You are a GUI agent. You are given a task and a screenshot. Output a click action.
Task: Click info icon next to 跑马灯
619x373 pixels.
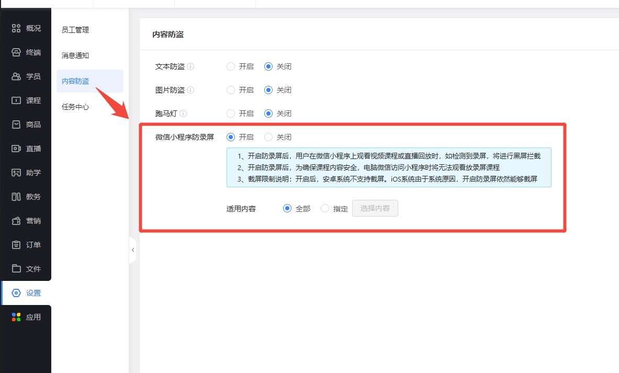[x=183, y=114]
